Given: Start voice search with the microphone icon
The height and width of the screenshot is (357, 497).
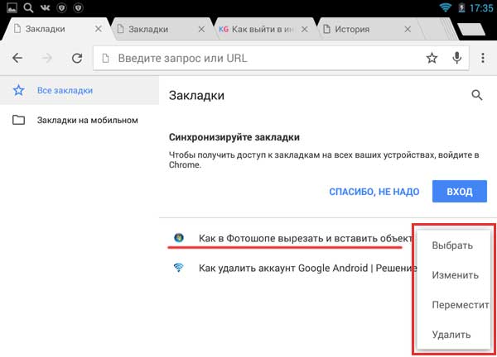Looking at the screenshot, I should 456,59.
